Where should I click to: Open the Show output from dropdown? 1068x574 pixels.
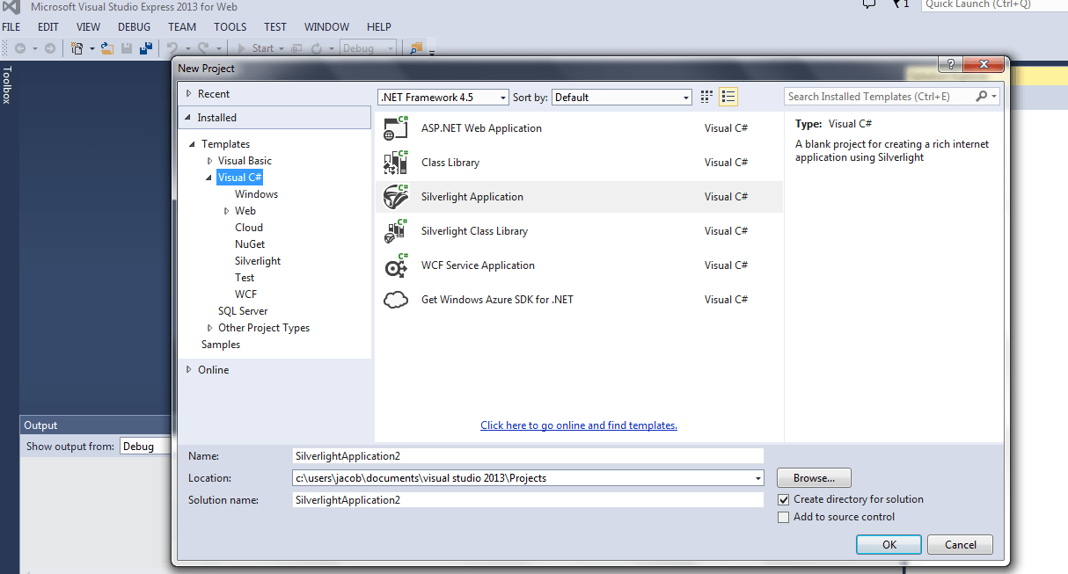click(145, 447)
